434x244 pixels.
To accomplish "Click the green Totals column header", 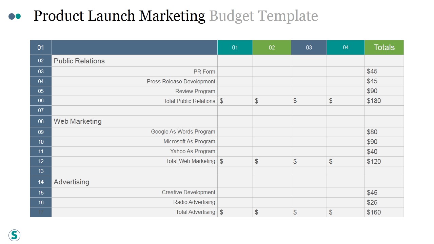I will point(384,47).
